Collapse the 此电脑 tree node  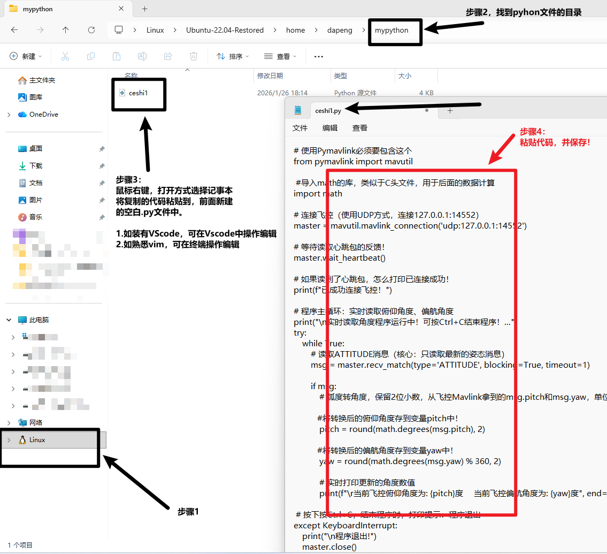click(9, 320)
